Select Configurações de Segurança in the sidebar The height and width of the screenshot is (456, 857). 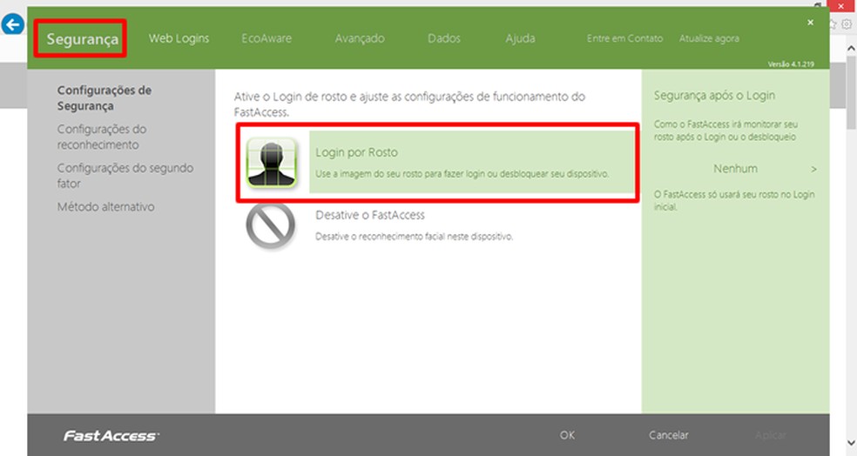[x=105, y=97]
